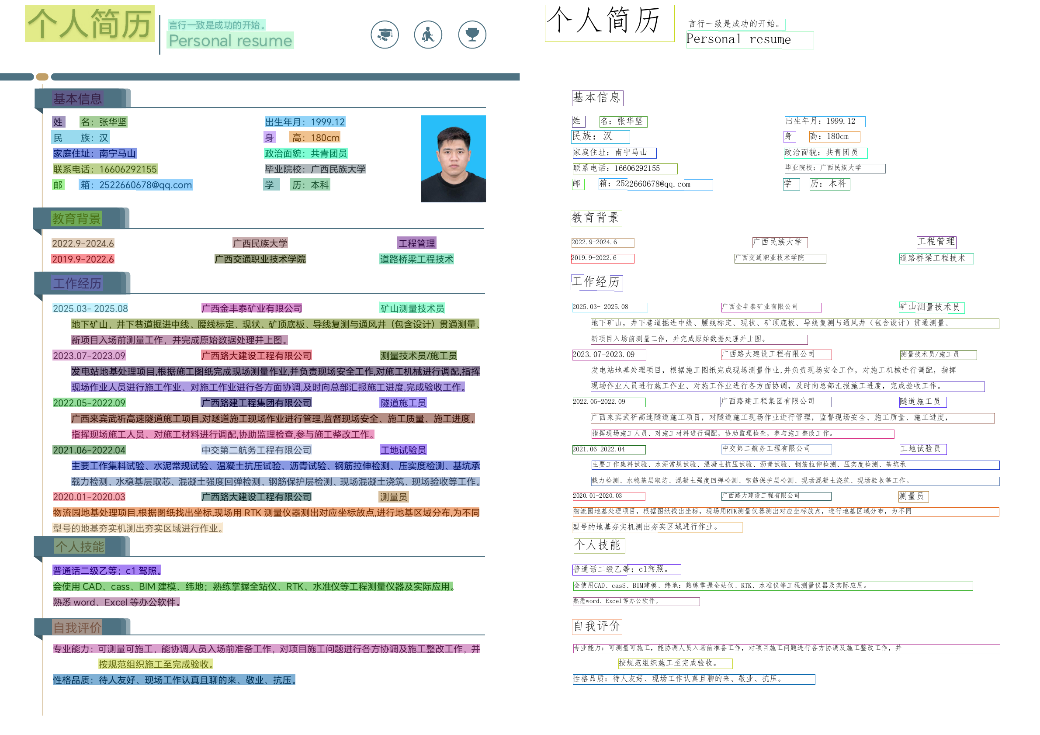The width and height of the screenshot is (1040, 735).
Task: Click the portrait photo on the resume
Action: pyautogui.click(x=453, y=159)
